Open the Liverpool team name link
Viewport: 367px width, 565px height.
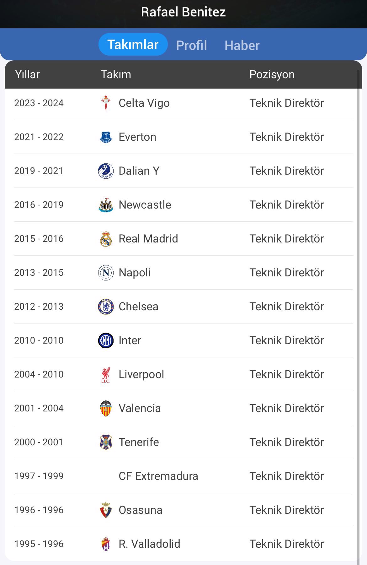[141, 374]
